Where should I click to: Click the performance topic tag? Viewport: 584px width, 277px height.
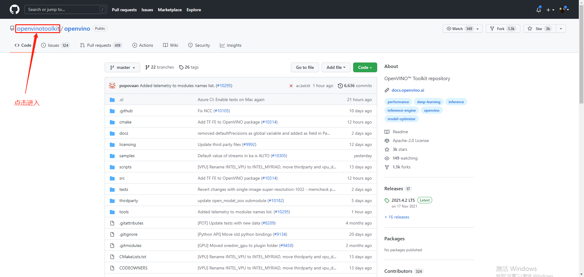point(398,102)
